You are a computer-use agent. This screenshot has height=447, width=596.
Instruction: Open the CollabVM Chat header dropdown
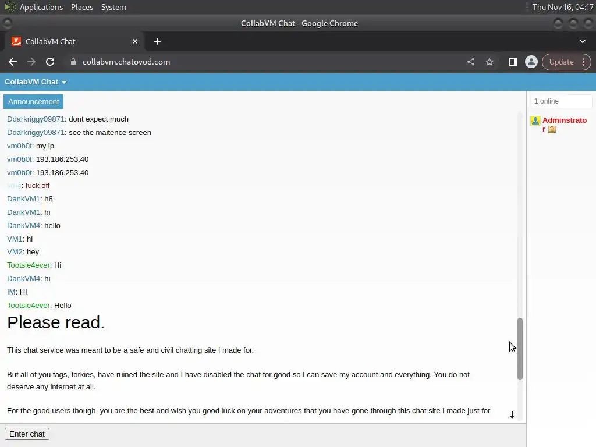pyautogui.click(x=36, y=82)
